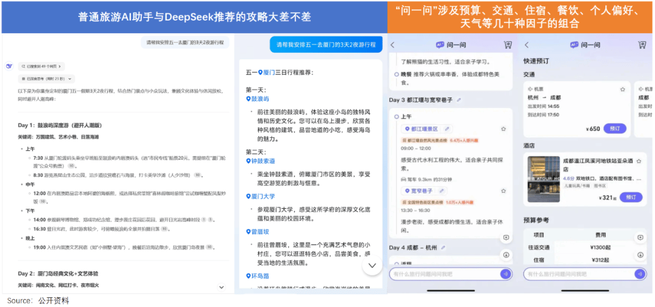
Task: Click the Day 1: 鼓浪屿深度游 heading
Action: (59, 126)
